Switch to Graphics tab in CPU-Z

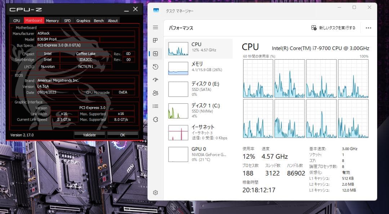point(83,20)
